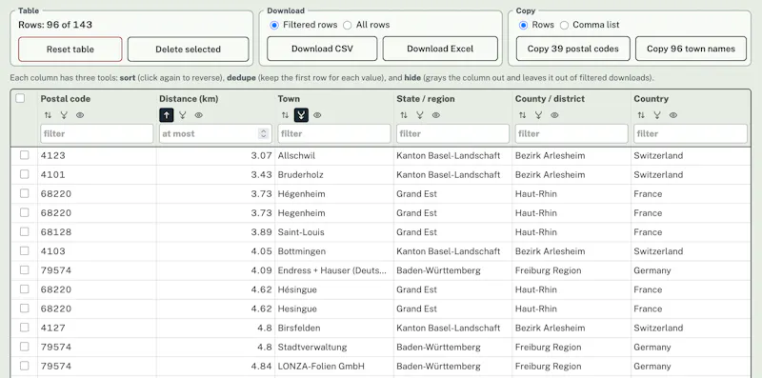762x378 pixels.
Task: Dedupe the County / district column
Action: [x=538, y=115]
